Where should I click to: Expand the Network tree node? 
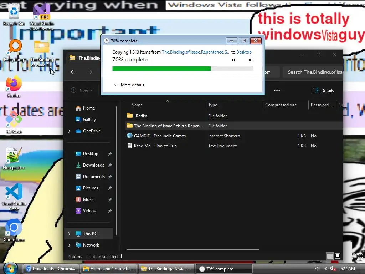(70, 245)
